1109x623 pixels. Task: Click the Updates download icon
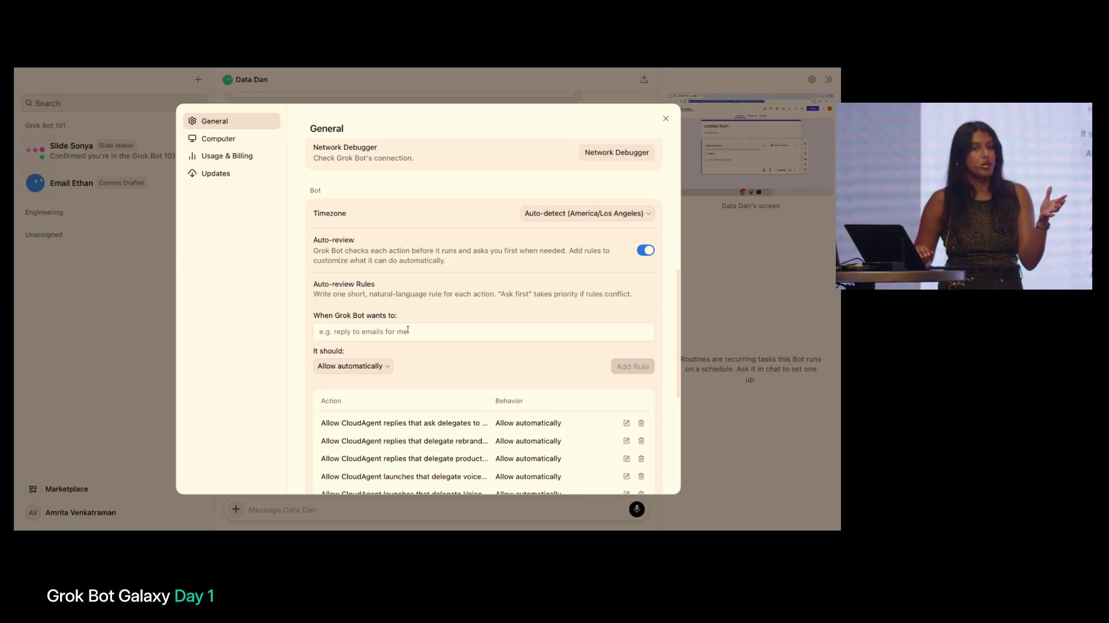(x=192, y=173)
